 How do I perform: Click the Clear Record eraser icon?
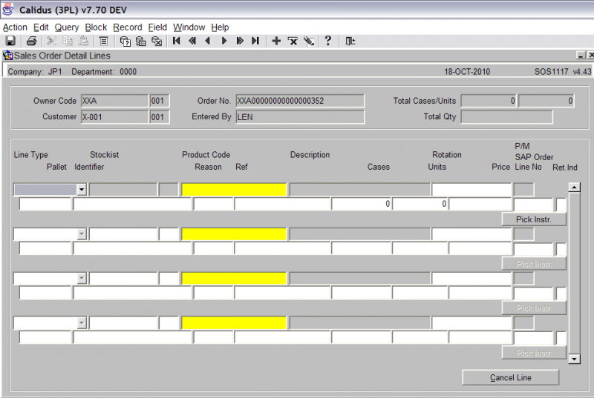tap(309, 41)
